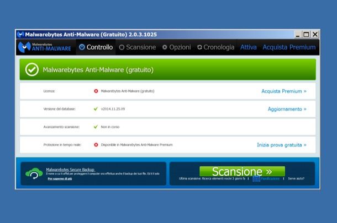Image resolution: width=337 pixels, height=223 pixels.
Task: Minimize the Malwarebytes window
Action: pos(298,35)
